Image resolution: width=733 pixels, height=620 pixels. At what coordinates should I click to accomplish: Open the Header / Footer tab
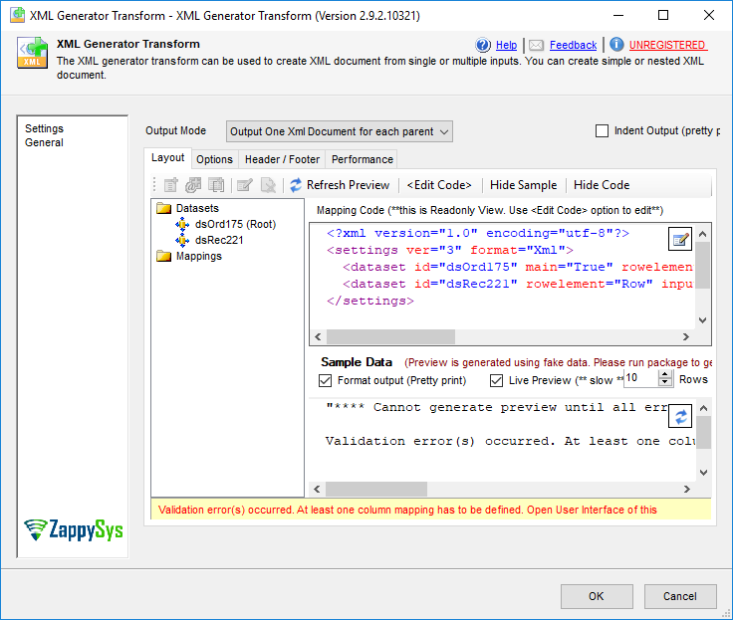(283, 159)
